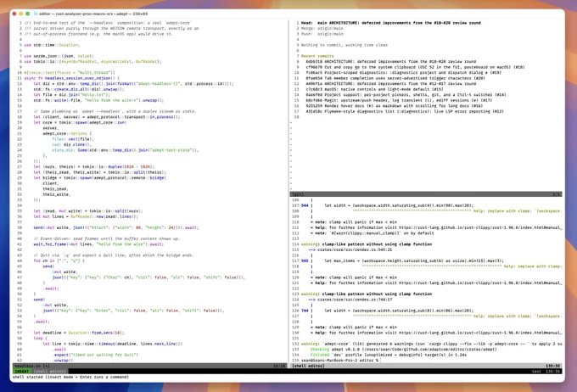Click the green INSERT mode indicator
This screenshot has width=577, height=392.
click(22, 372)
